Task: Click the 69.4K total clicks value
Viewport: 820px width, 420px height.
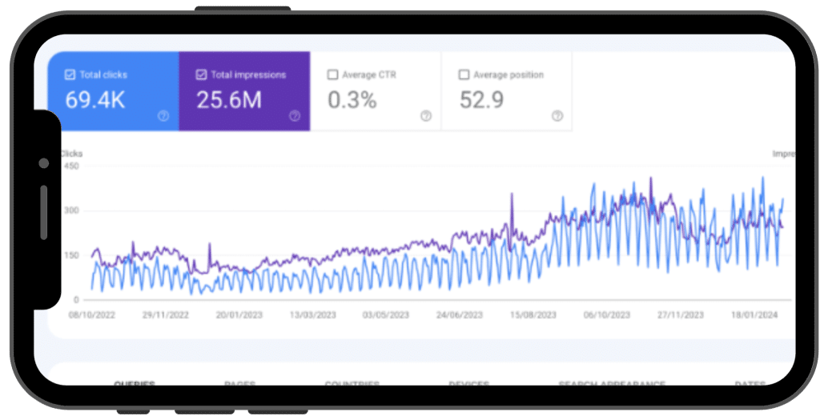Action: pos(97,101)
